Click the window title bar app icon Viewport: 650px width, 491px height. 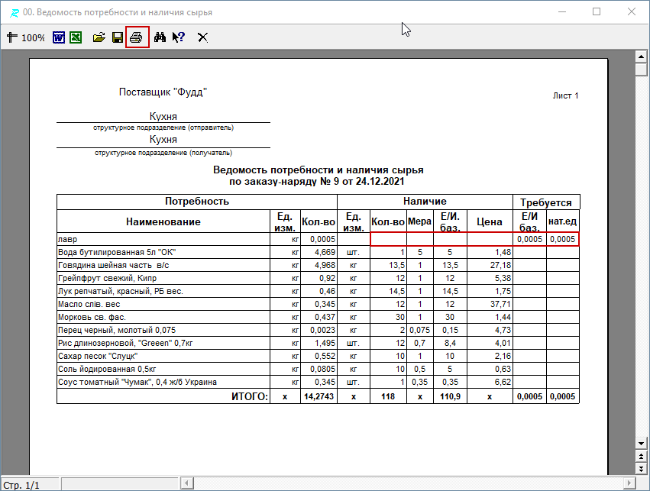(x=9, y=12)
